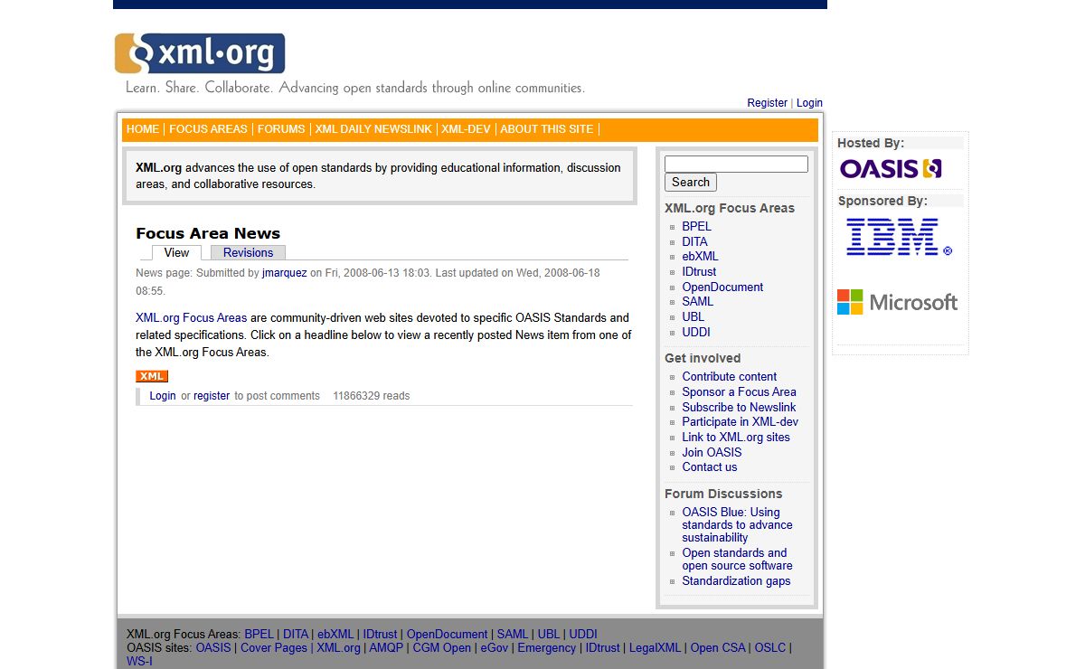Click SAML in the footer
Image resolution: width=1085 pixels, height=669 pixels.
513,635
